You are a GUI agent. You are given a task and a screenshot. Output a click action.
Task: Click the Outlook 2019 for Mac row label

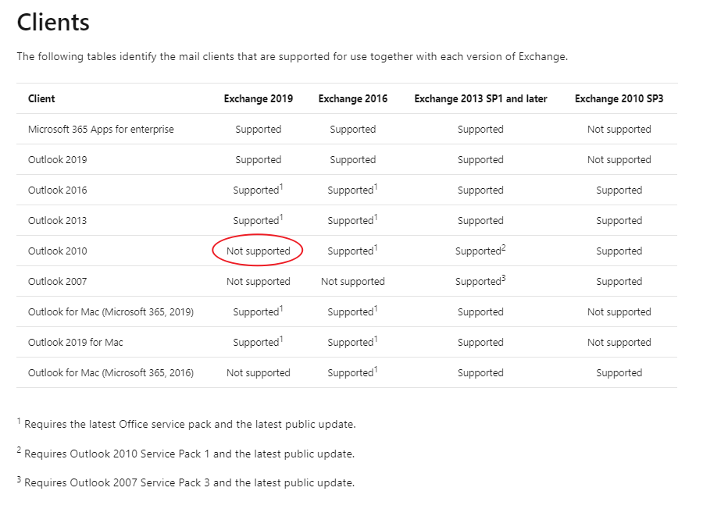[x=73, y=342]
